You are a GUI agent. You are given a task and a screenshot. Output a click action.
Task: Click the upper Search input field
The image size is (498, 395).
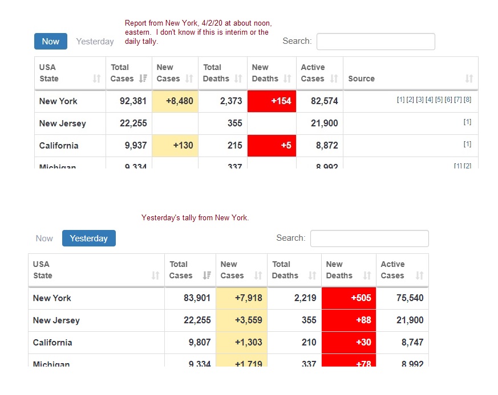[376, 42]
